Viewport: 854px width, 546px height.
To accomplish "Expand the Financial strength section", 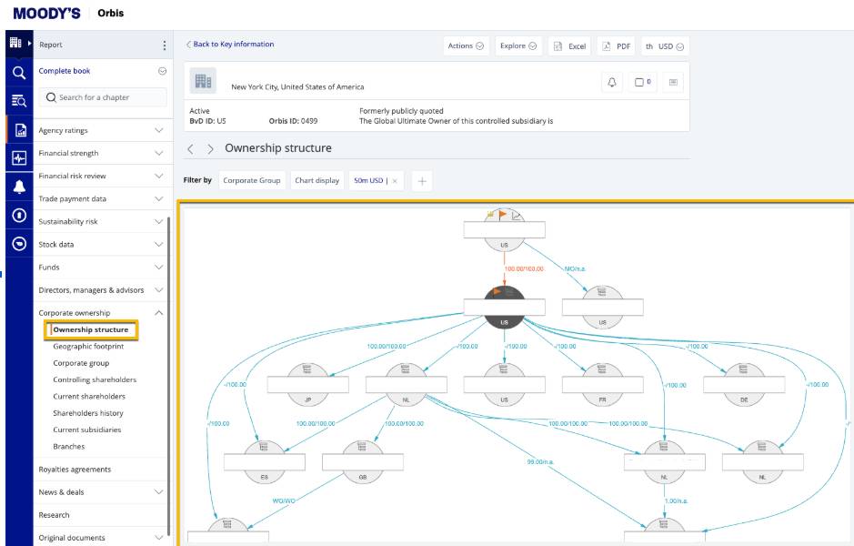I will pos(159,153).
